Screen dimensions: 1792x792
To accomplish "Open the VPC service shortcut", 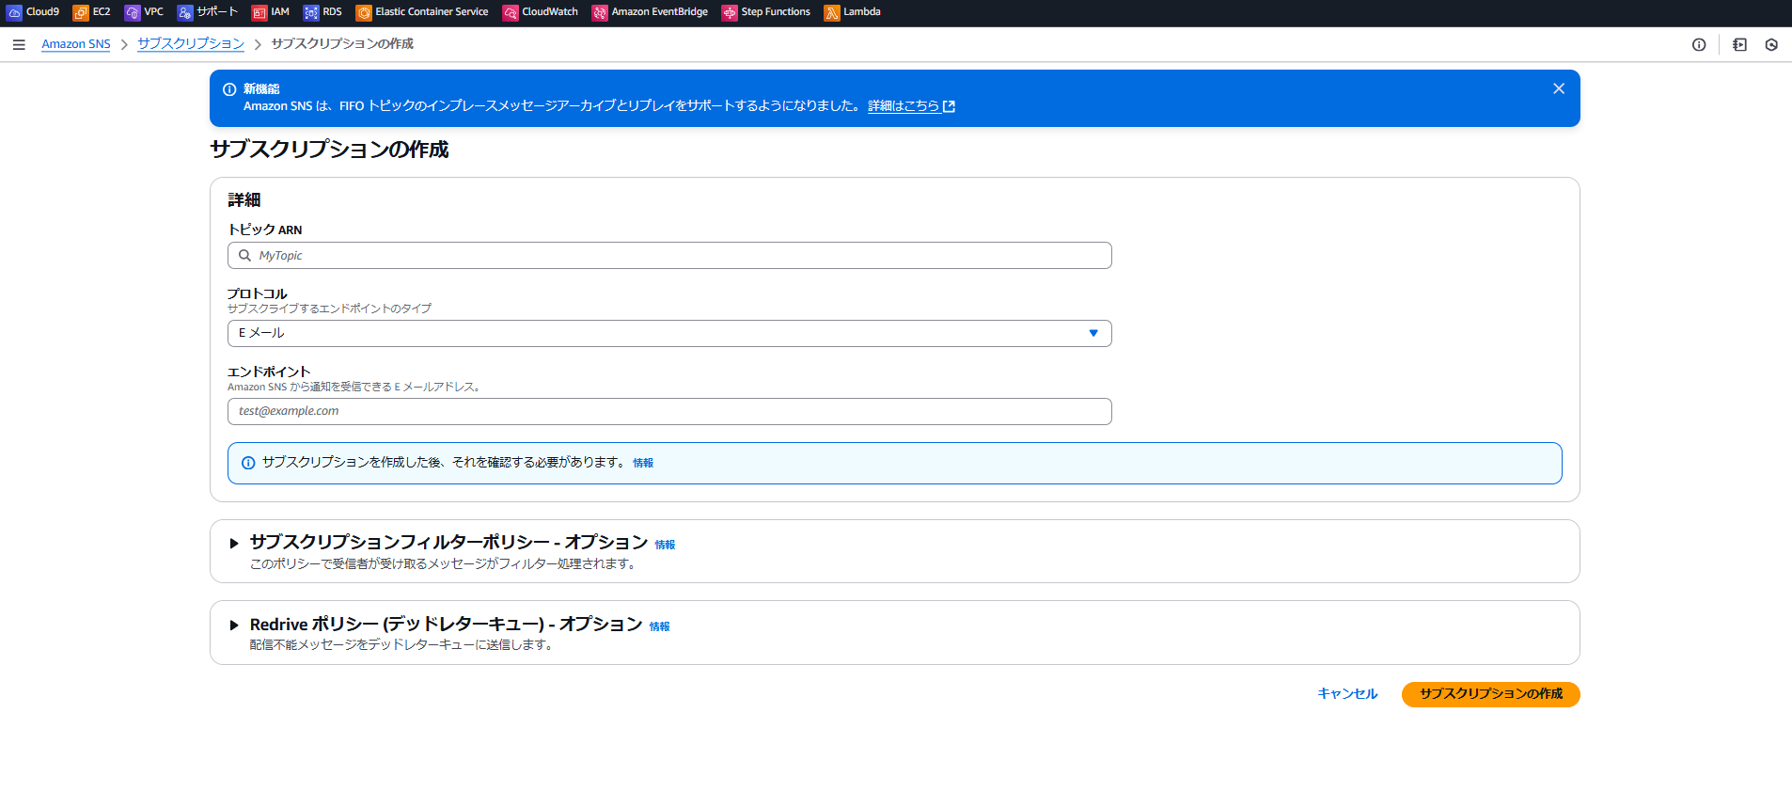I will [144, 12].
